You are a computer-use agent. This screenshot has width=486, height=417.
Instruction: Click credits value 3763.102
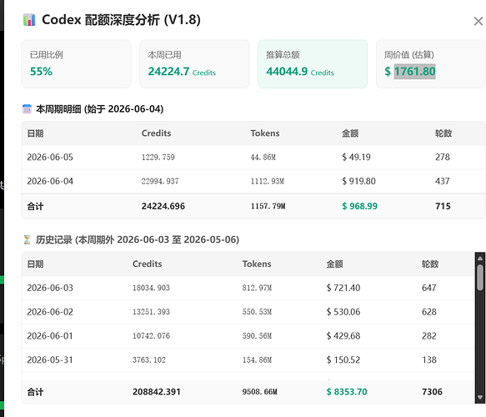coord(149,360)
